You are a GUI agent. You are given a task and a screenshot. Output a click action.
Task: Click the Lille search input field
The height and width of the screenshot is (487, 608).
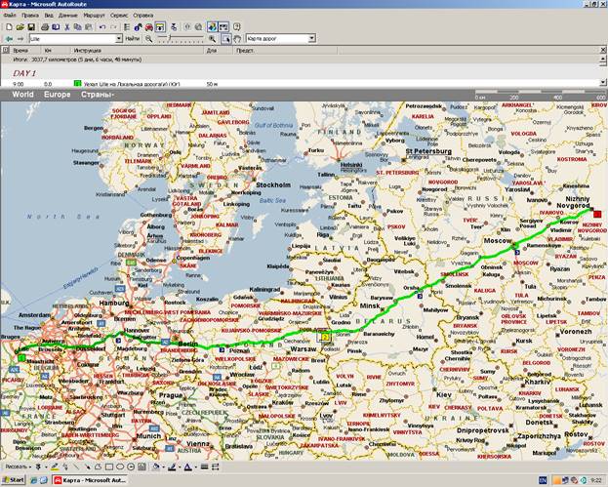coord(70,38)
